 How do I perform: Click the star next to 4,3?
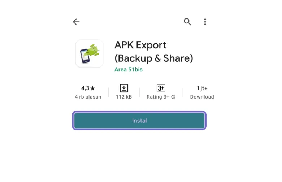[93, 88]
